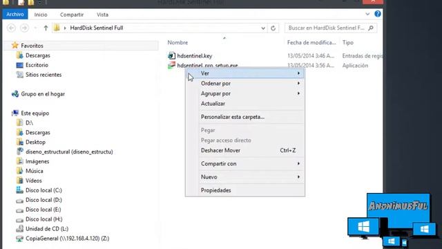Viewport: 442px width, 249px height.
Task: Click the Disco local (C:) drive icon
Action: click(x=19, y=190)
